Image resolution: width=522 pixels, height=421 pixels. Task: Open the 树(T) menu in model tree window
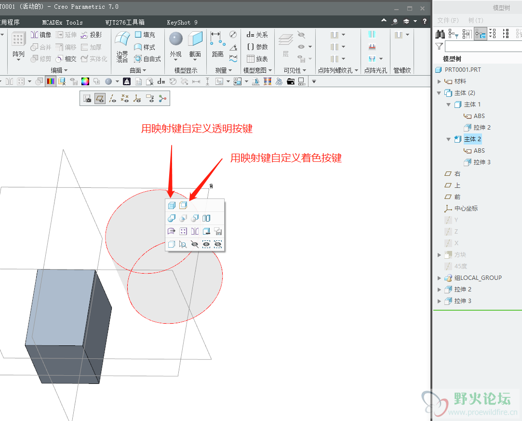476,20
